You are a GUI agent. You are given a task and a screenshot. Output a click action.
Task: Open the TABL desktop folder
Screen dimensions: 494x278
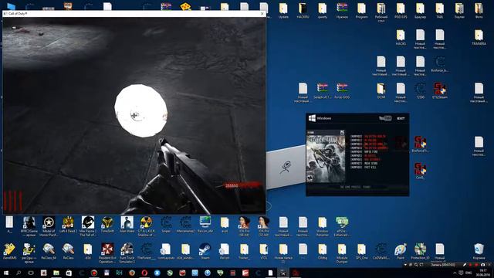coord(439,10)
